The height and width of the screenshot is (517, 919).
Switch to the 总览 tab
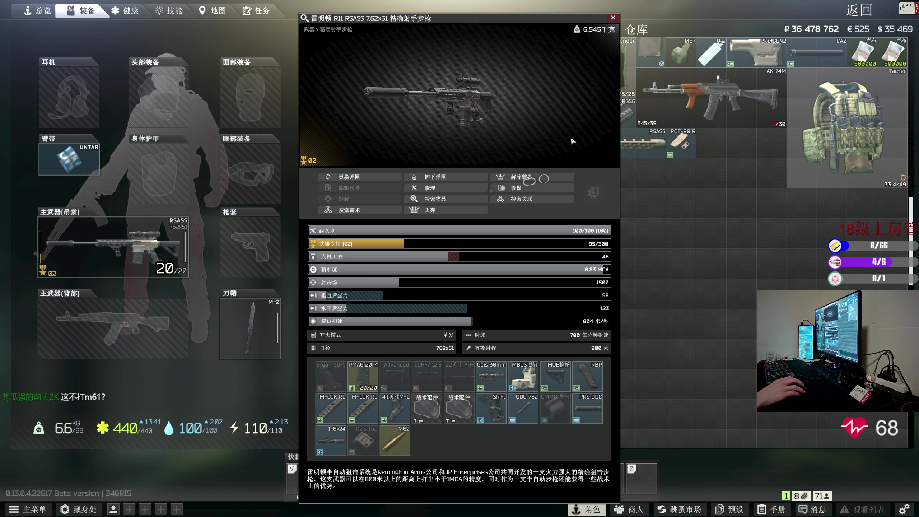37,10
